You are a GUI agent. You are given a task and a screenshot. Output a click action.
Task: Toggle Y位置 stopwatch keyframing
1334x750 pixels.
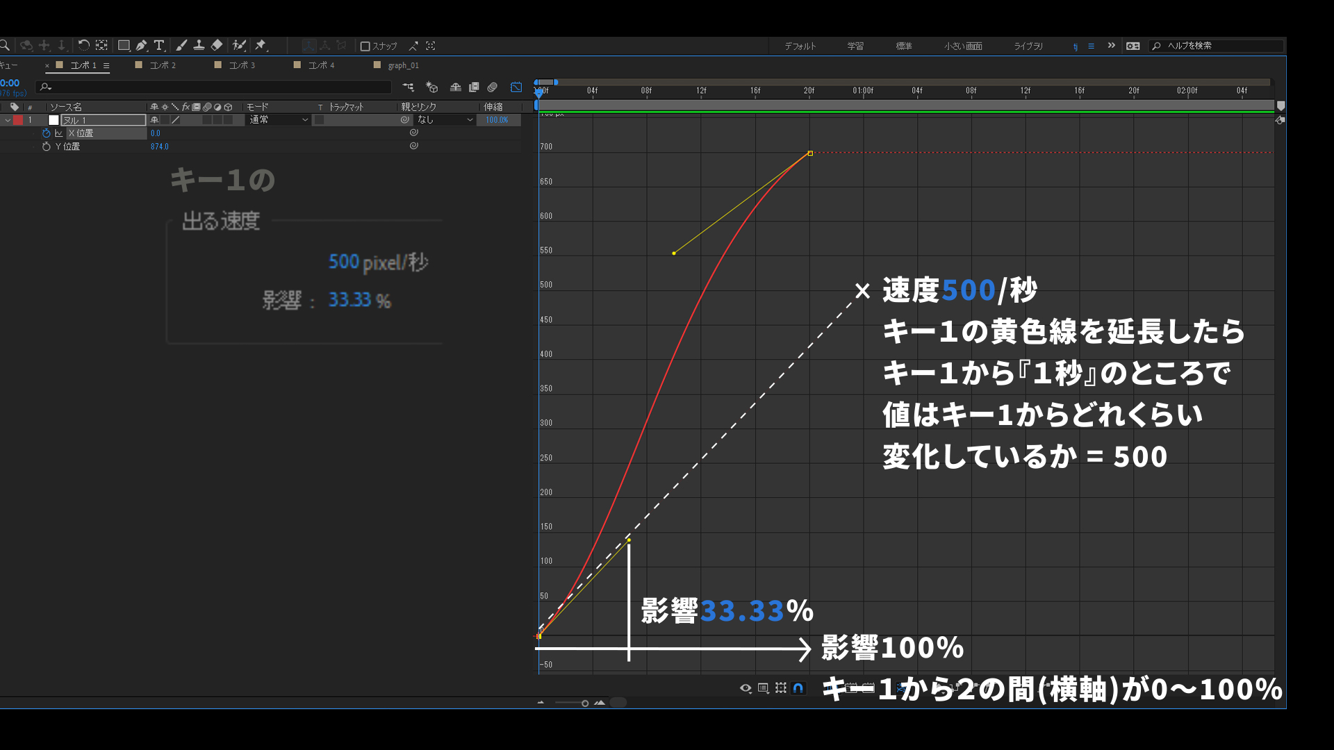47,147
